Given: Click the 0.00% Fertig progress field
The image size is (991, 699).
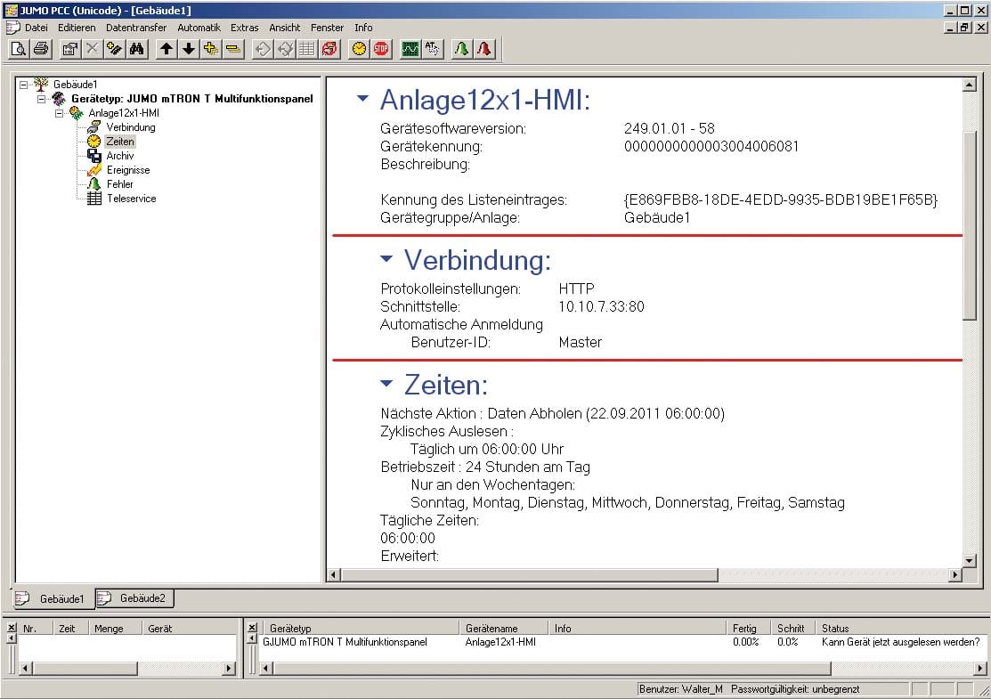Looking at the screenshot, I should (x=747, y=639).
